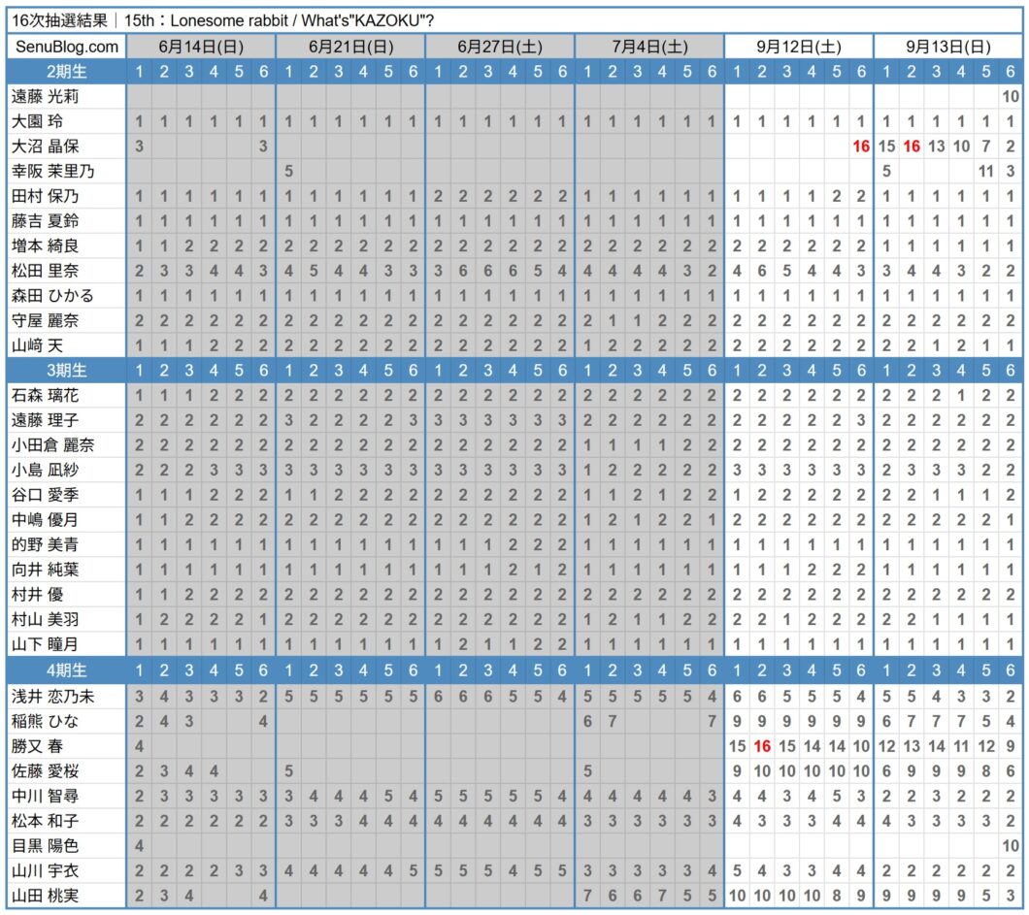Click the red 16 in 勝又 春's row
The image size is (1029, 915).
pos(762,746)
